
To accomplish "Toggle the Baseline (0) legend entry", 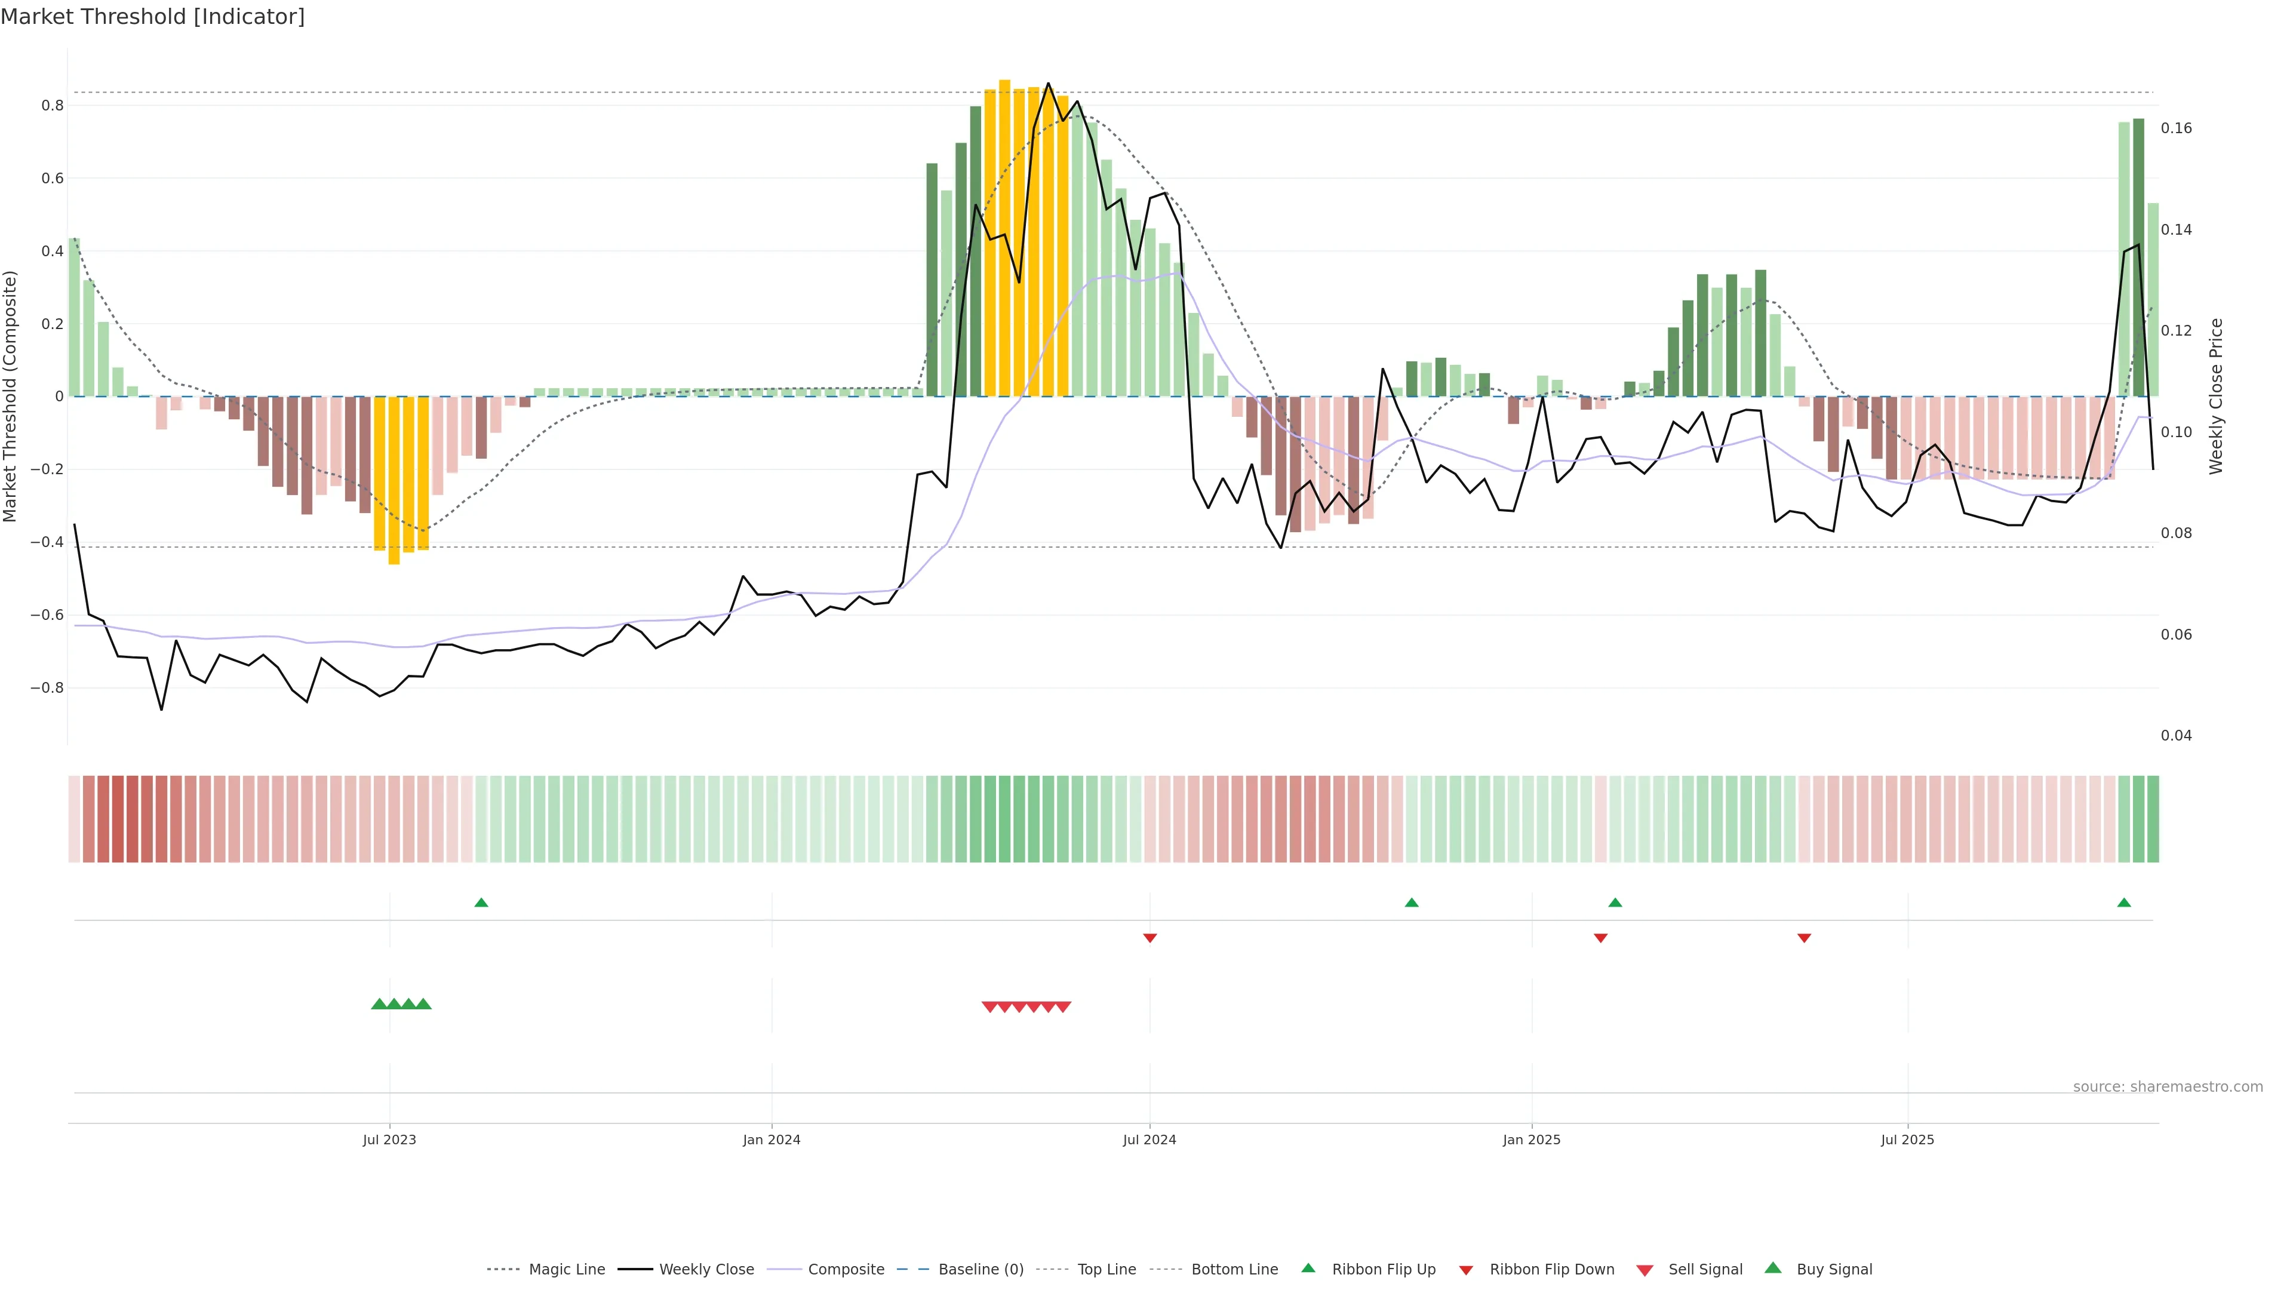I will tap(980, 1270).
